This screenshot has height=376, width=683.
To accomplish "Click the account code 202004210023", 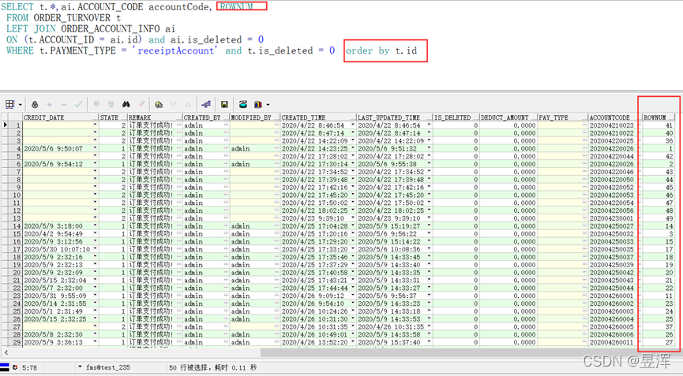I will 612,125.
